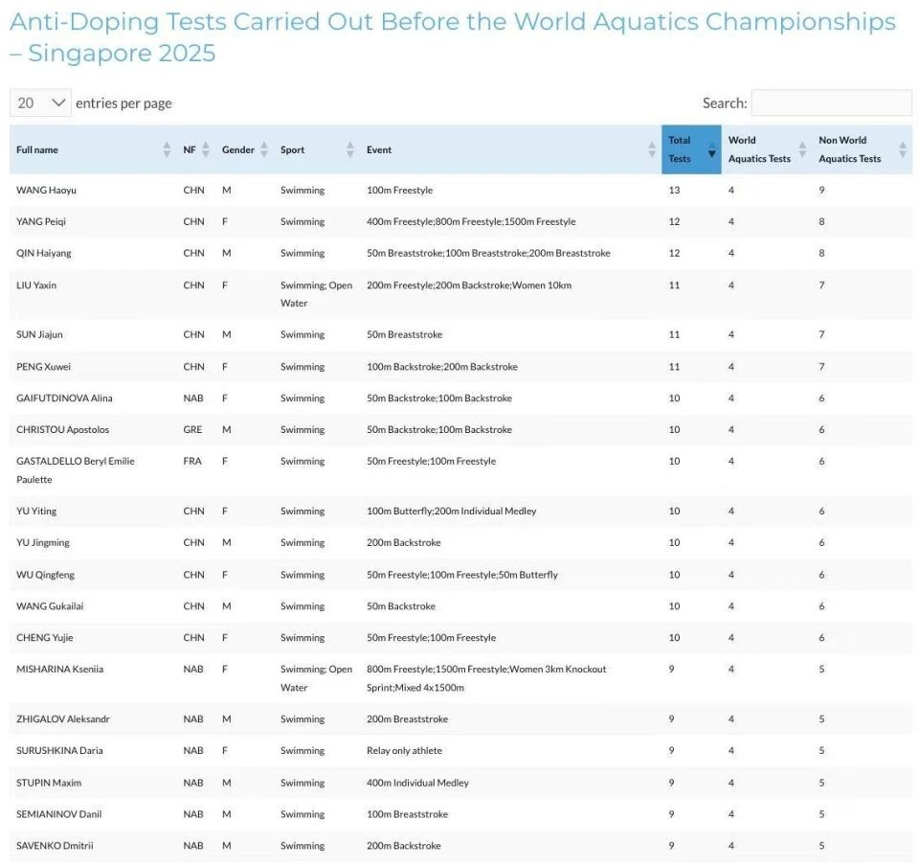The width and height of the screenshot is (919, 866).
Task: Sort table by Full name arrows
Action: coord(167,149)
